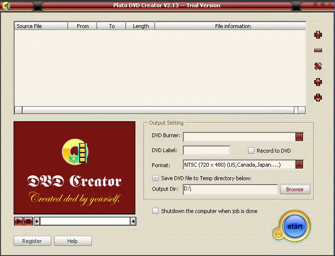This screenshot has width=335, height=256.
Task: Toggle Save DVD file to Temp directory
Action: (155, 178)
